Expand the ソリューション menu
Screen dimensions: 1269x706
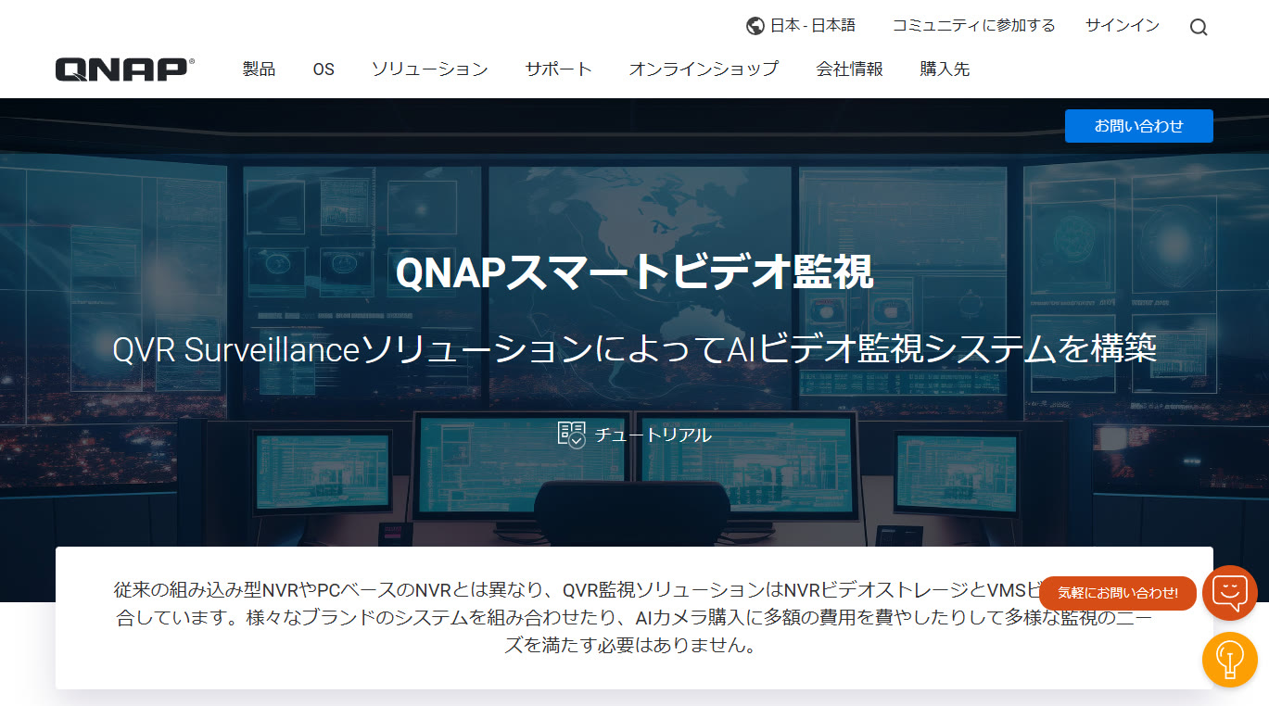point(429,69)
